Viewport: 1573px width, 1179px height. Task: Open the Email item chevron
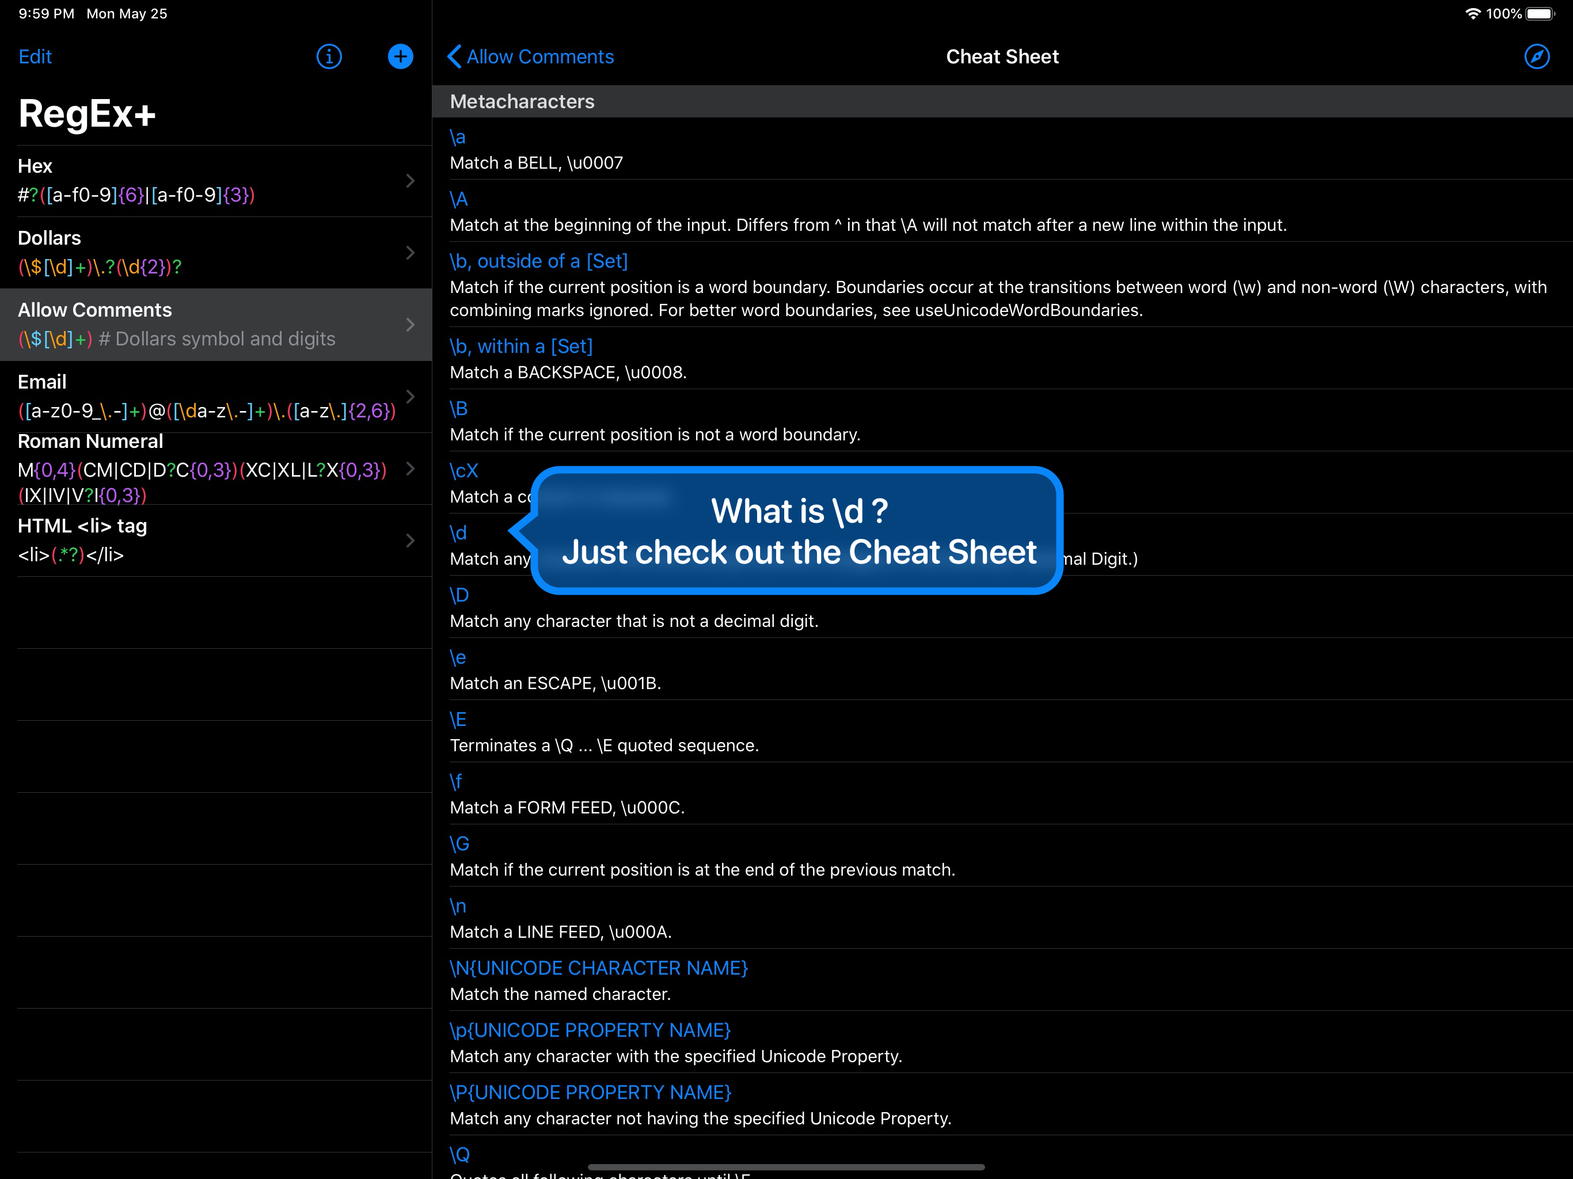tap(411, 396)
